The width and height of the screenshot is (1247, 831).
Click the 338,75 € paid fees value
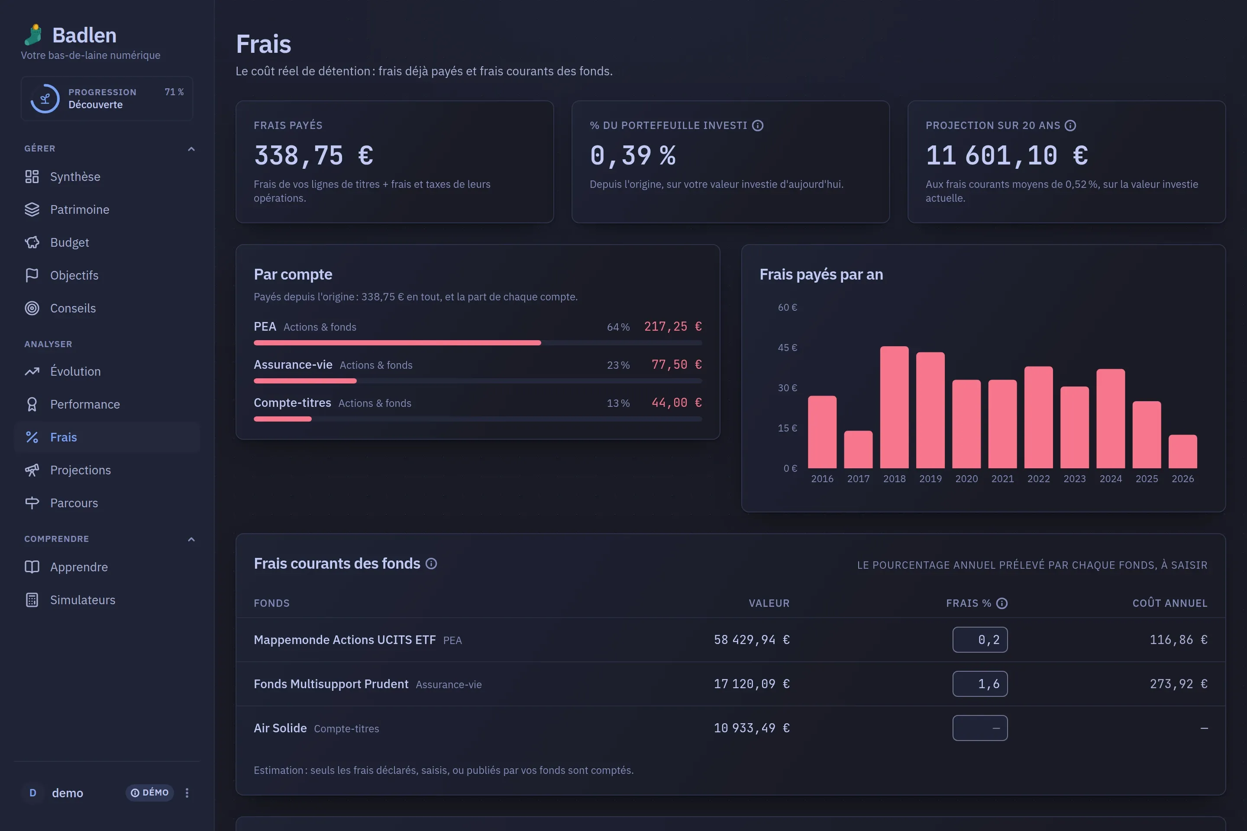click(x=313, y=155)
